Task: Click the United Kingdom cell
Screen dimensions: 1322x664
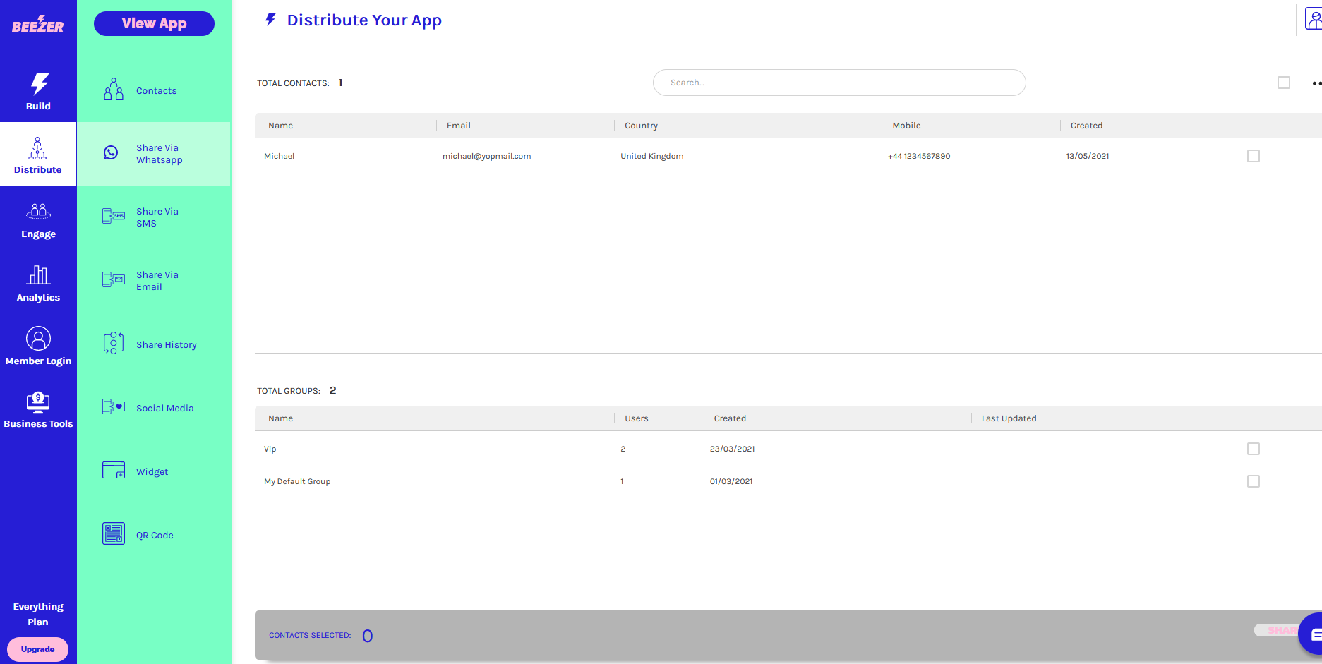Action: 651,156
